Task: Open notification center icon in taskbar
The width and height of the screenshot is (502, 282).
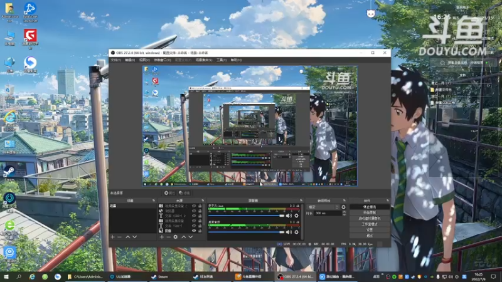Action: (x=493, y=276)
